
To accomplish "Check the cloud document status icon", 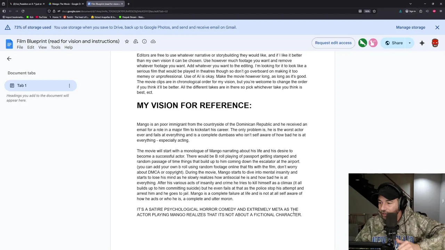I will click(x=153, y=41).
